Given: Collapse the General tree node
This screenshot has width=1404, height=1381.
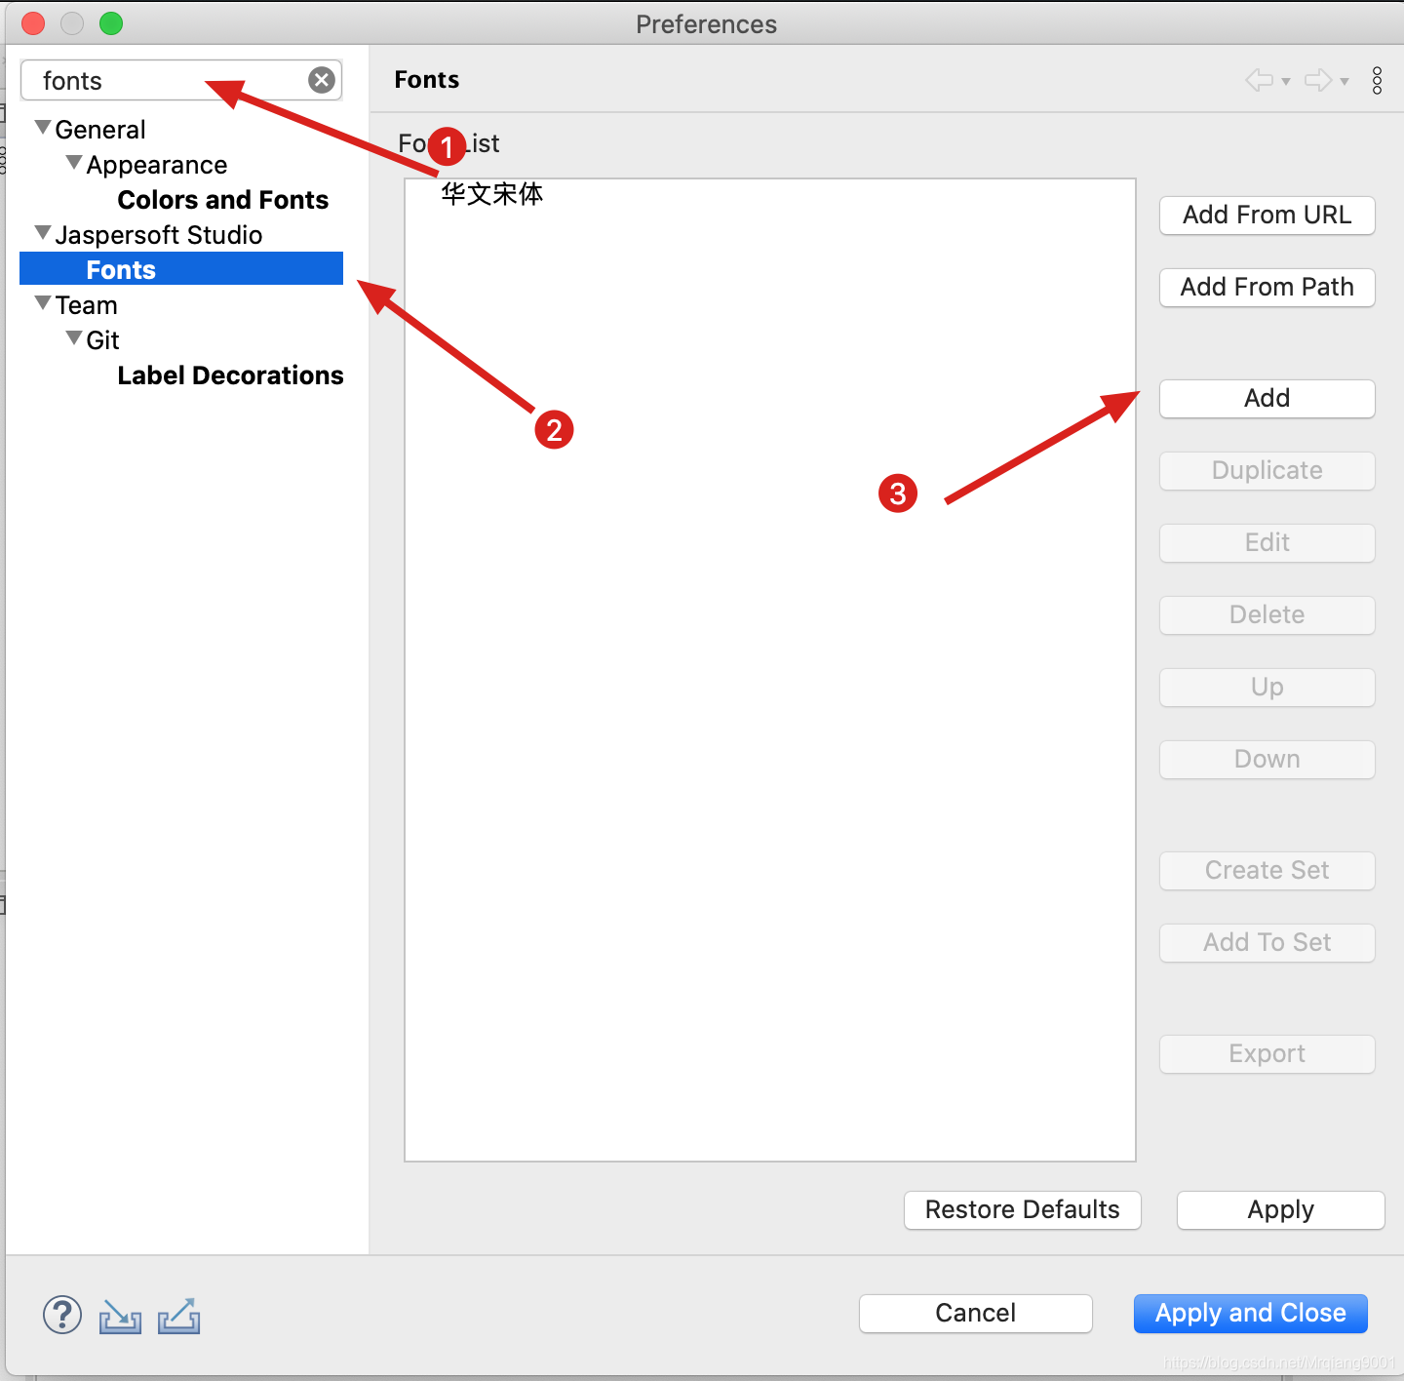Looking at the screenshot, I should (43, 128).
